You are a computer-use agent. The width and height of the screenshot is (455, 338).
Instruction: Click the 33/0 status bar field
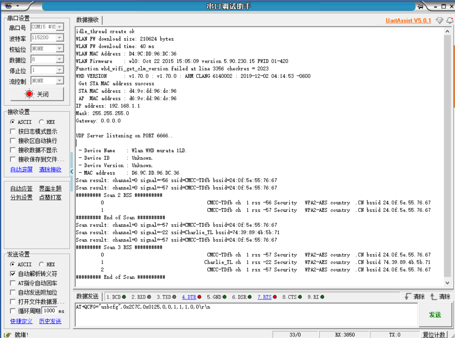pyautogui.click(x=295, y=335)
